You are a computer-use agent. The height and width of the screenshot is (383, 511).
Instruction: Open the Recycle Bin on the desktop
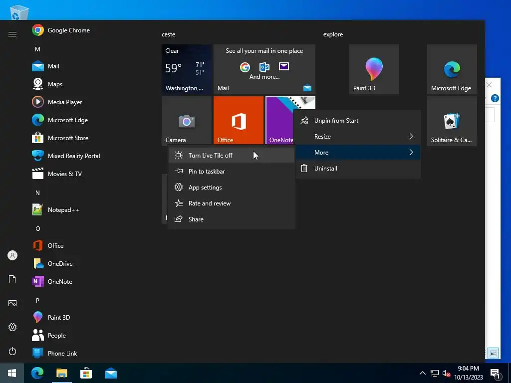click(19, 12)
